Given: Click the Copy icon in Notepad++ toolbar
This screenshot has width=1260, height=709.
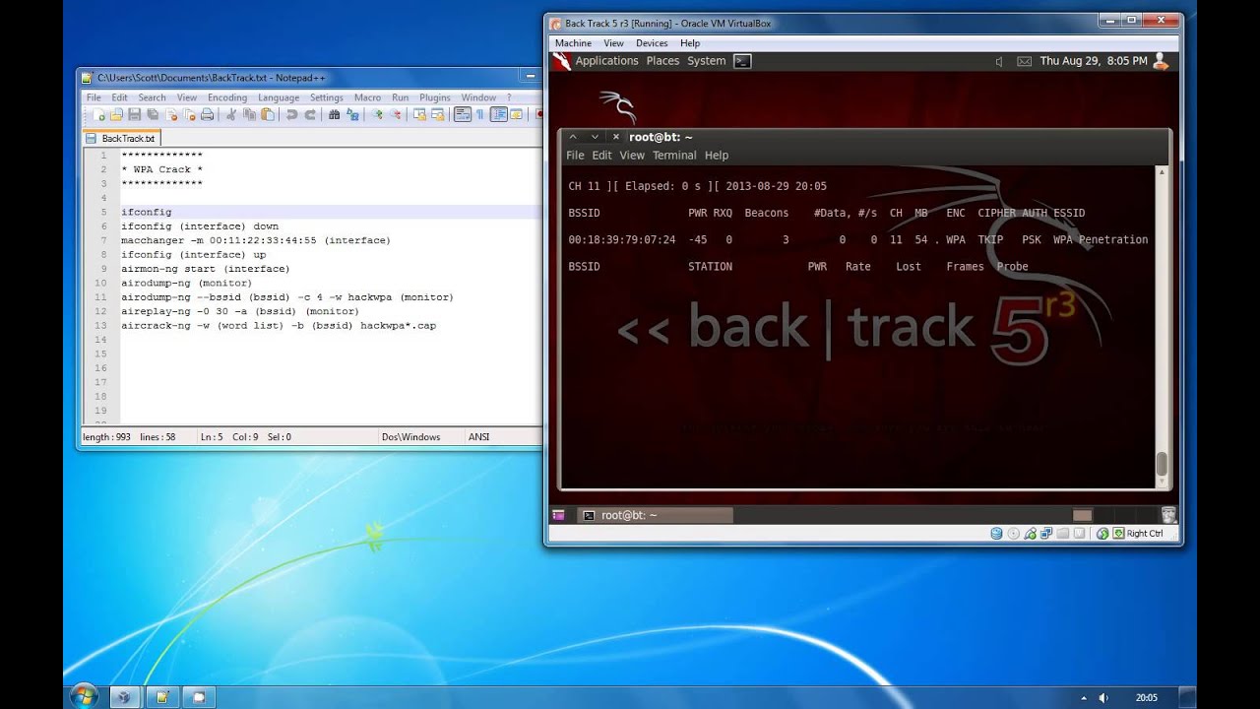Looking at the screenshot, I should 249,114.
